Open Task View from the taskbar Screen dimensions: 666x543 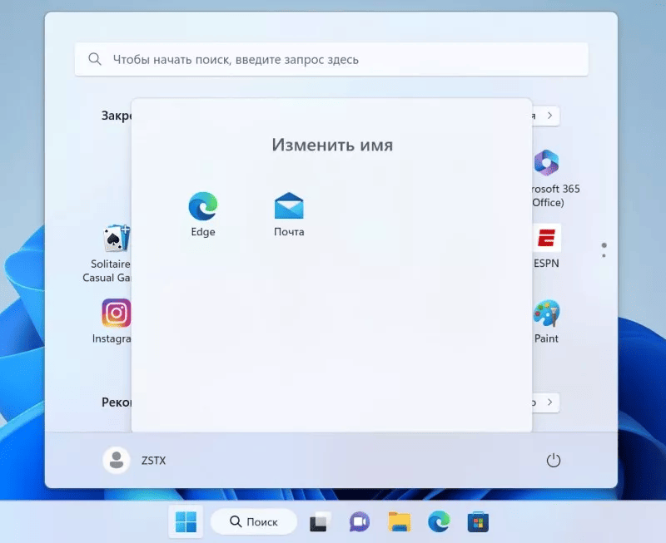point(320,521)
